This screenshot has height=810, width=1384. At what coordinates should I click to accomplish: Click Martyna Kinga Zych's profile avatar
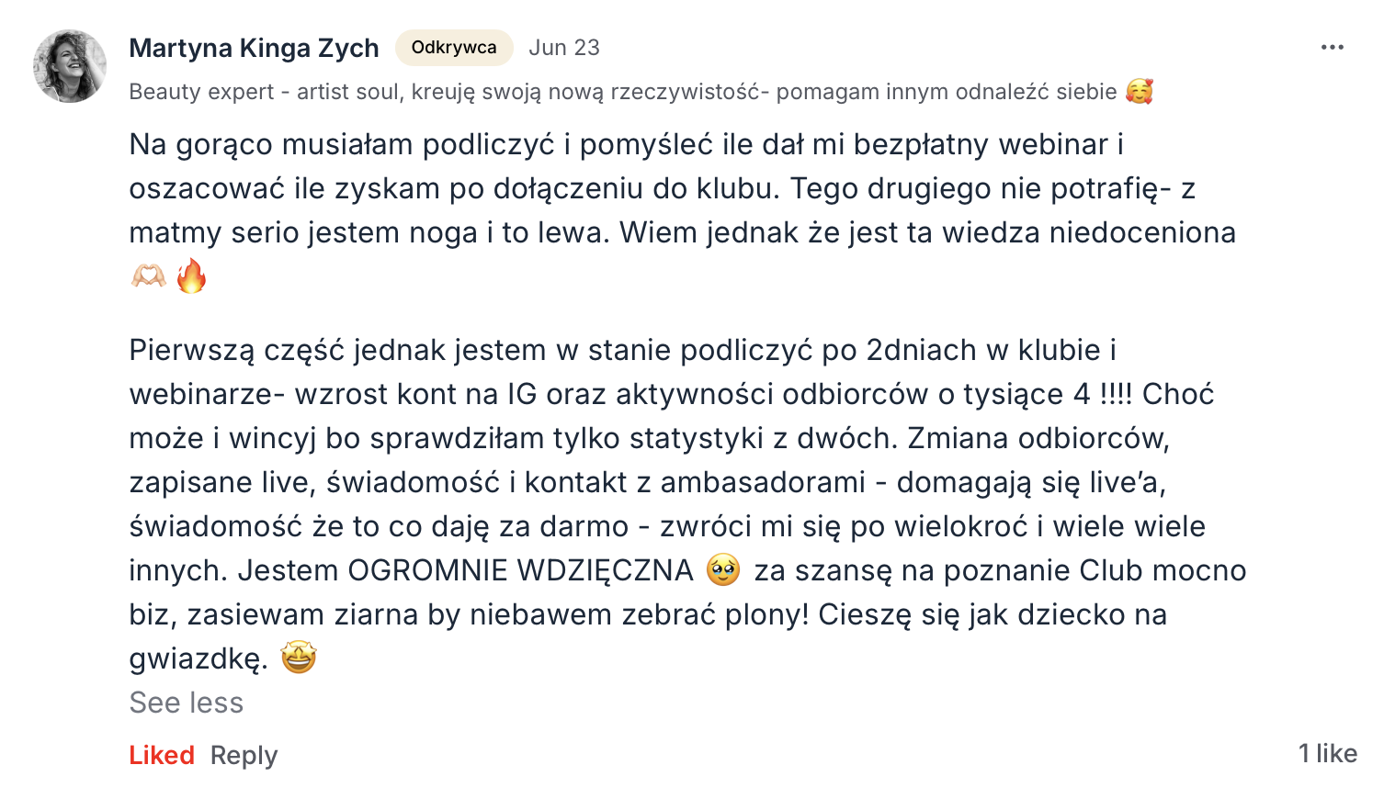[x=70, y=66]
